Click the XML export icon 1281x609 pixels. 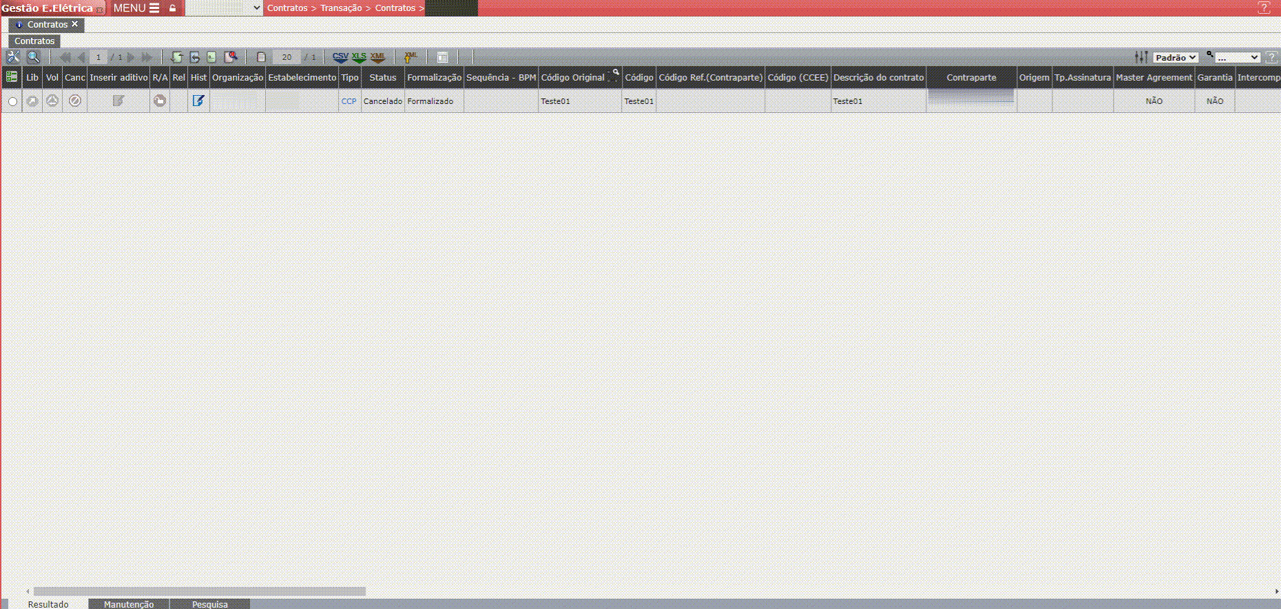tap(377, 57)
